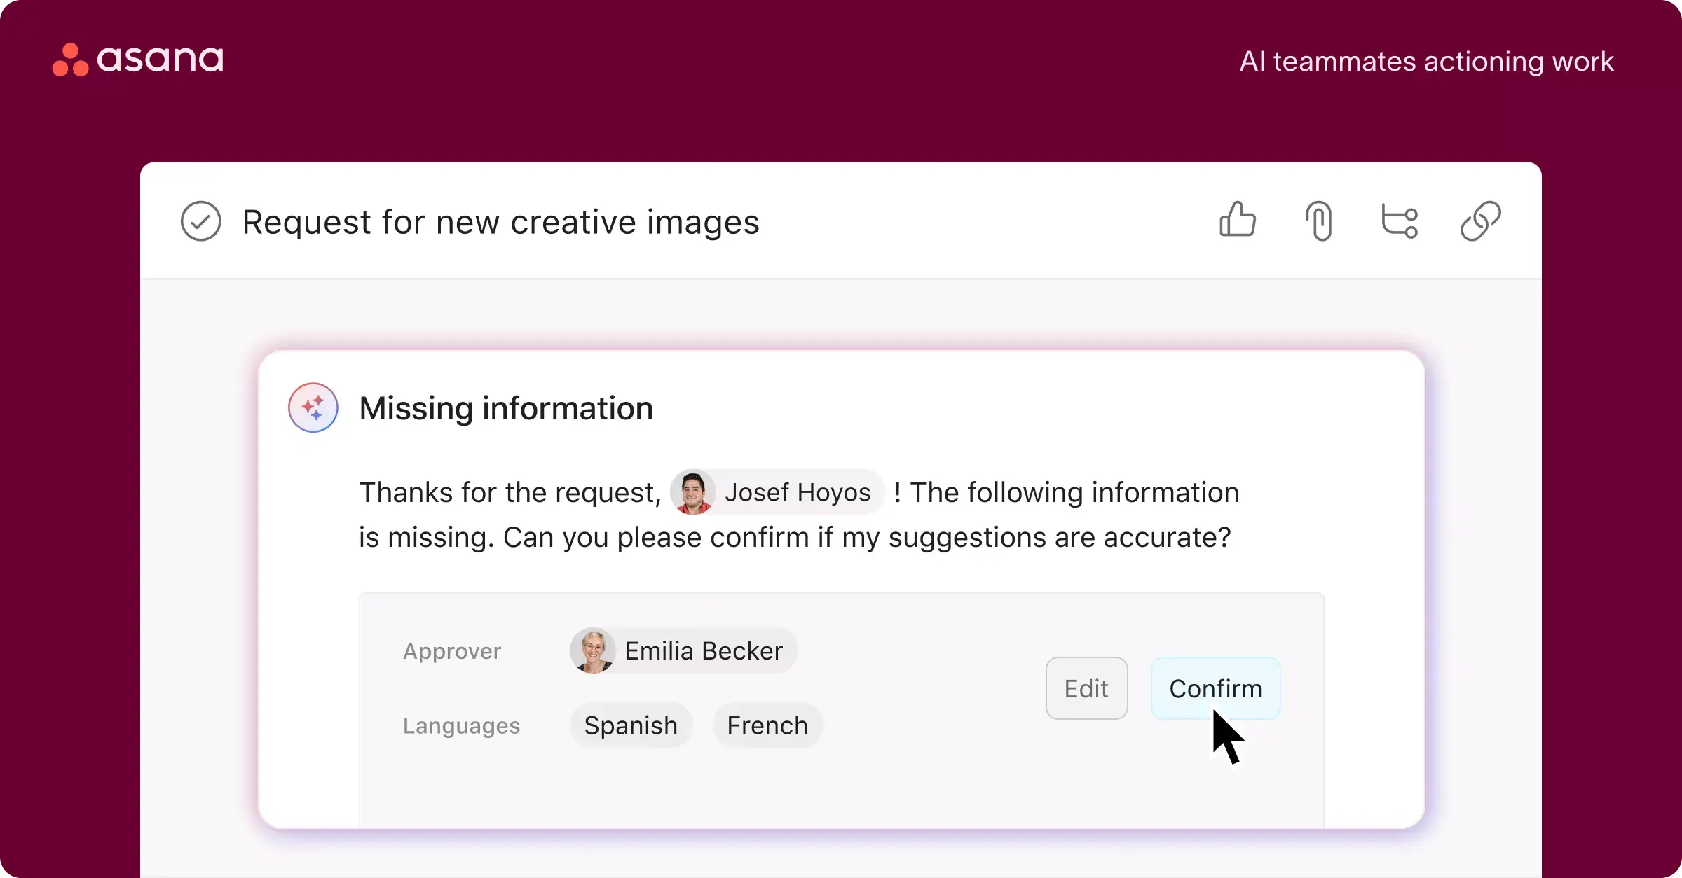Open the languages field expander

[462, 725]
